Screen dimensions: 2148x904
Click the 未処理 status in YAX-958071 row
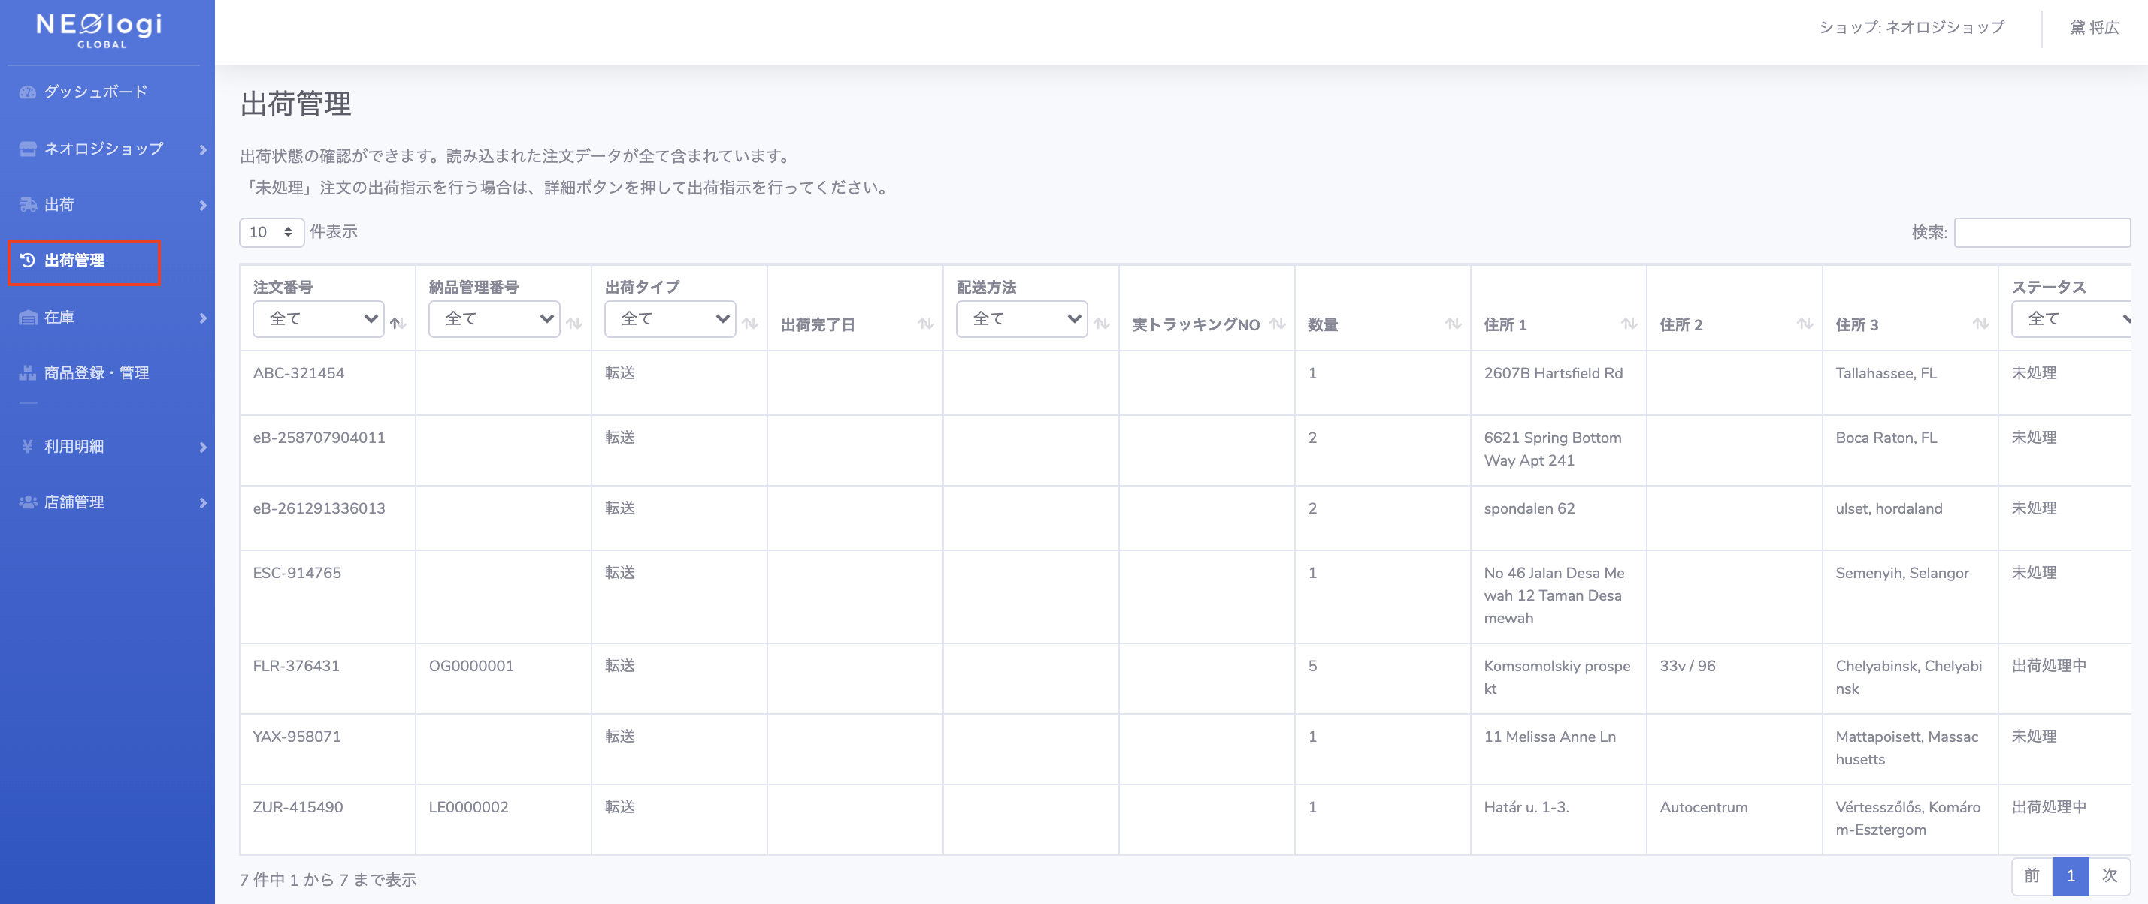point(2034,737)
